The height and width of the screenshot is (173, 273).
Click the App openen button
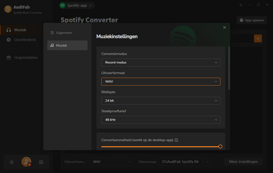pyautogui.click(x=252, y=20)
